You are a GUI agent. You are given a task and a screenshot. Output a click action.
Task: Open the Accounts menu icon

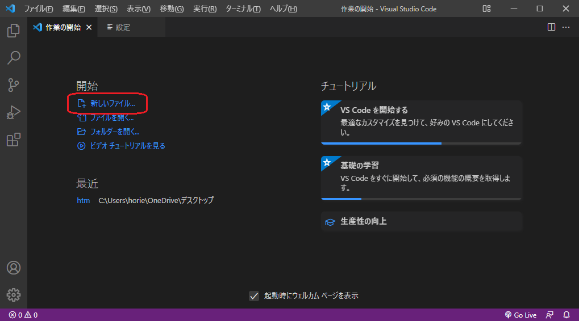[13, 268]
